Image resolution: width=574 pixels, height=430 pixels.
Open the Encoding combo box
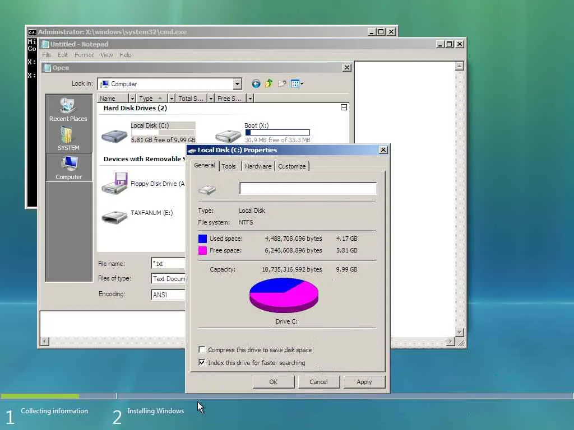point(168,295)
